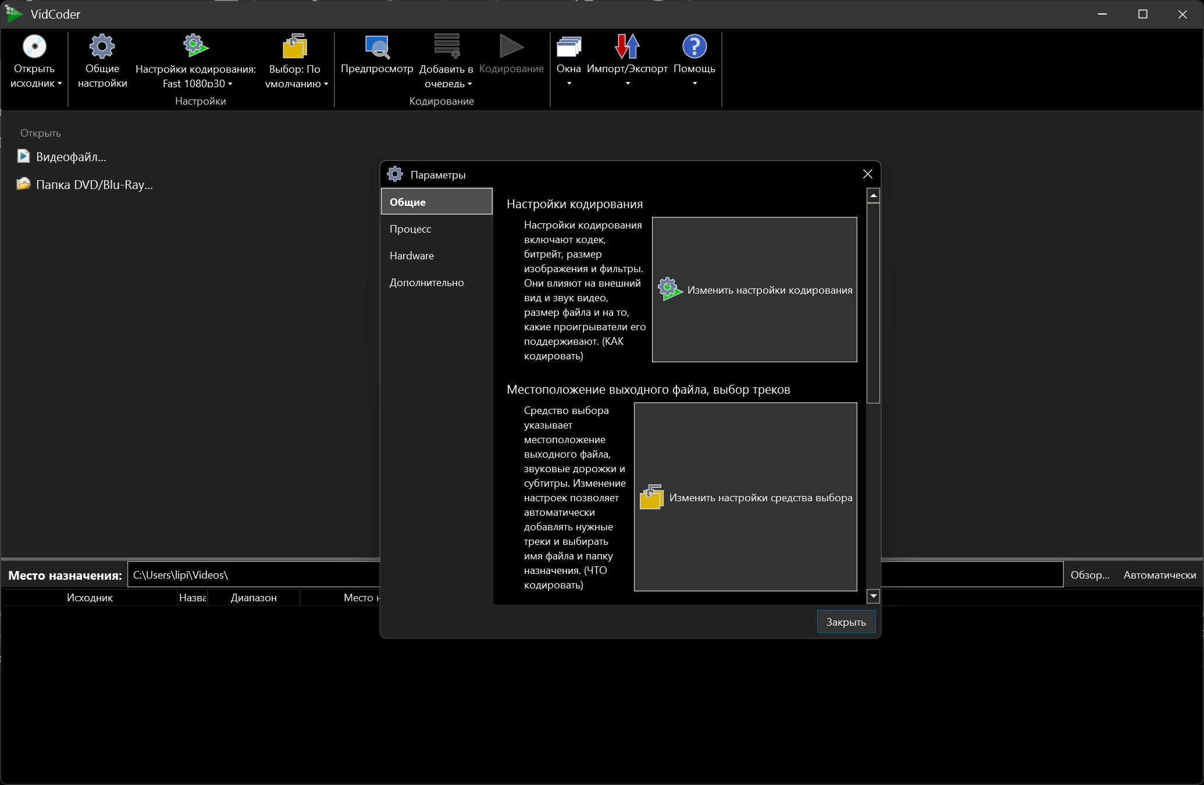Click the yellow Picker folder icon
Image resolution: width=1204 pixels, height=785 pixels.
click(x=294, y=47)
